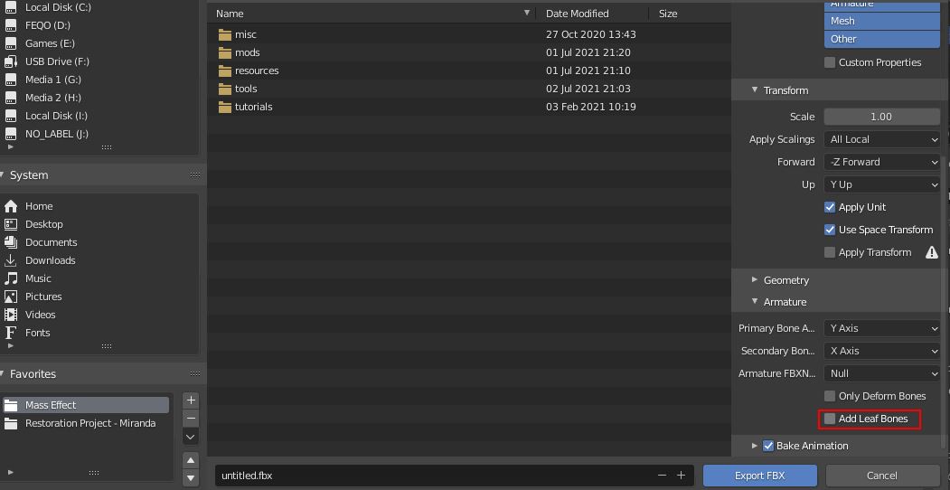Open the favorites specials dropdown arrow
950x490 pixels.
pos(191,437)
